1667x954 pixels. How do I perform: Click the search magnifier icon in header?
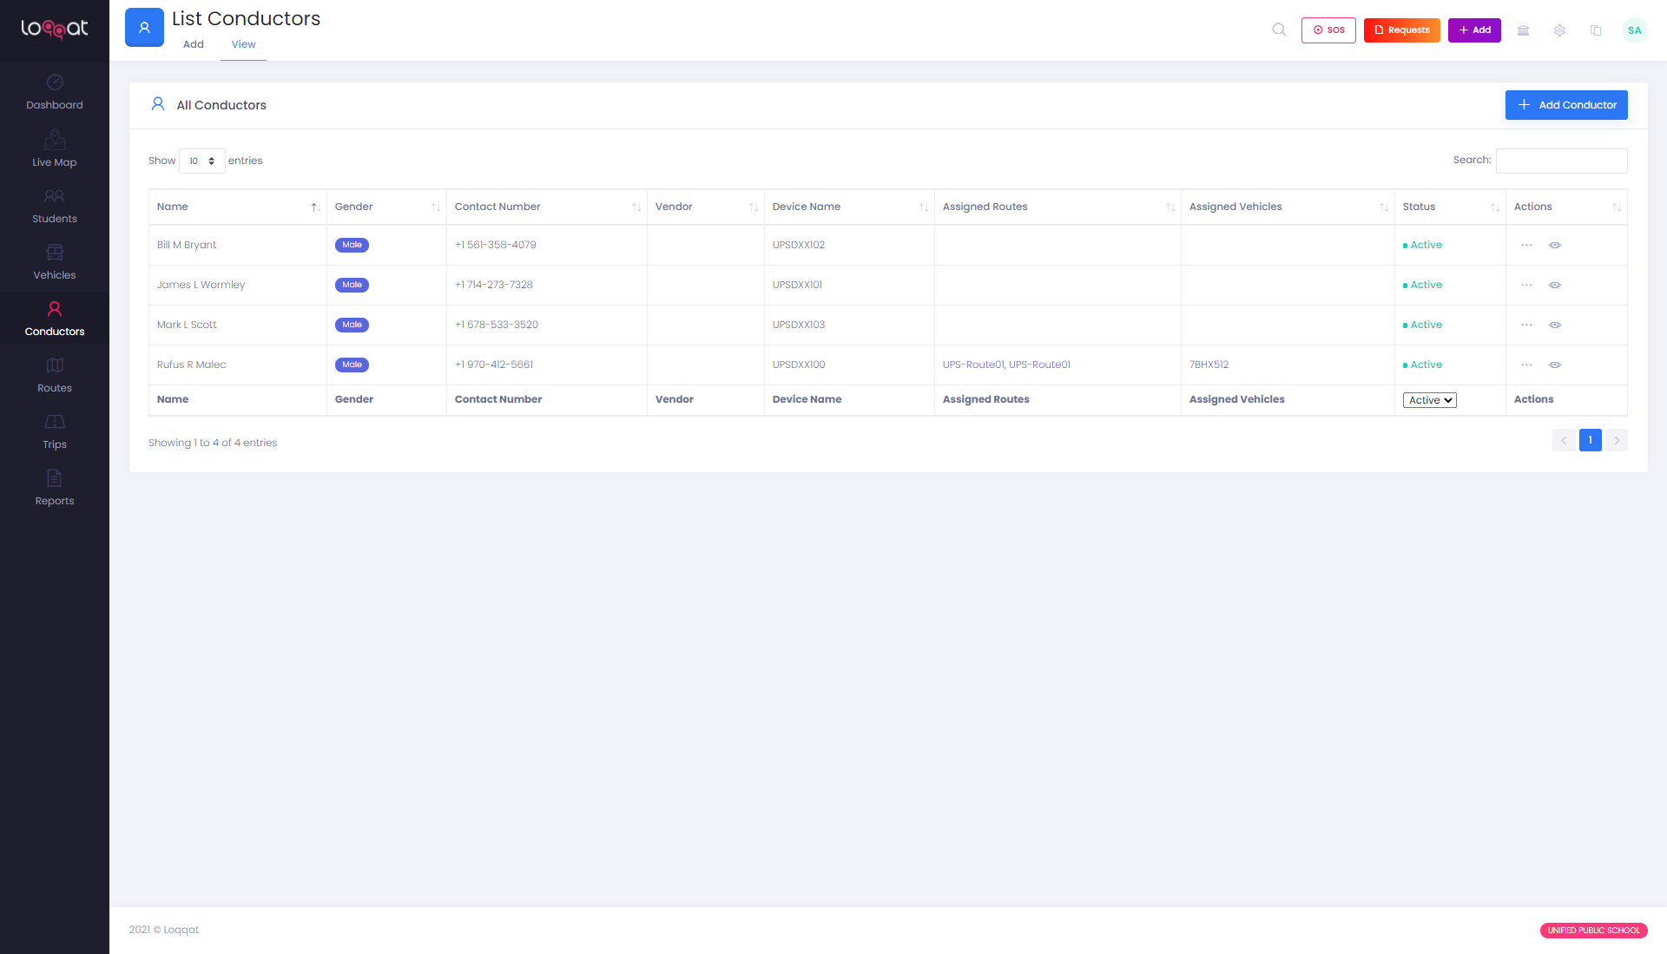click(1279, 30)
